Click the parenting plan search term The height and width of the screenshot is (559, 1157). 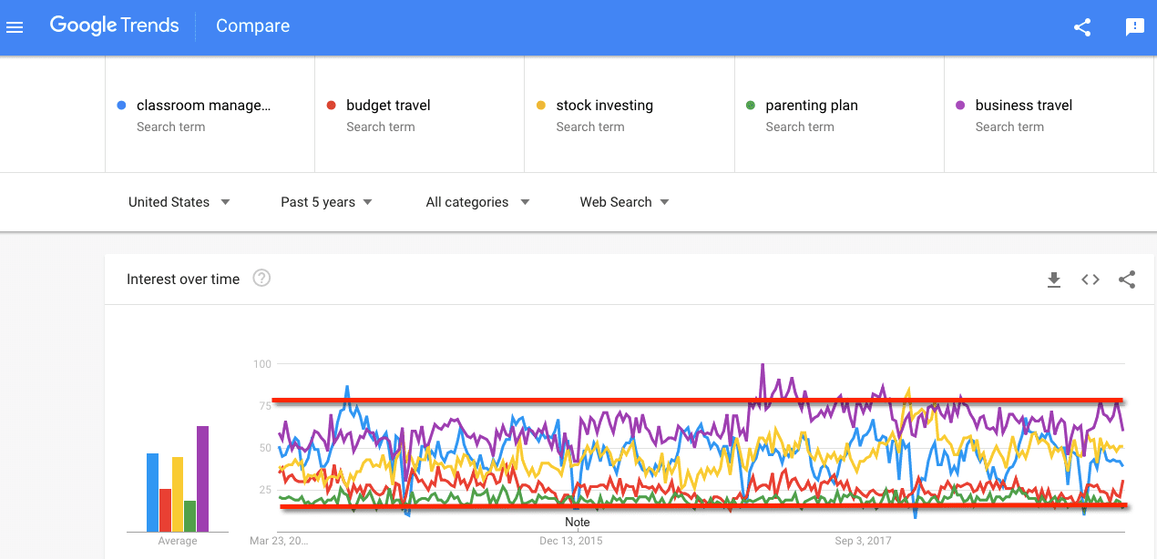[x=811, y=106]
